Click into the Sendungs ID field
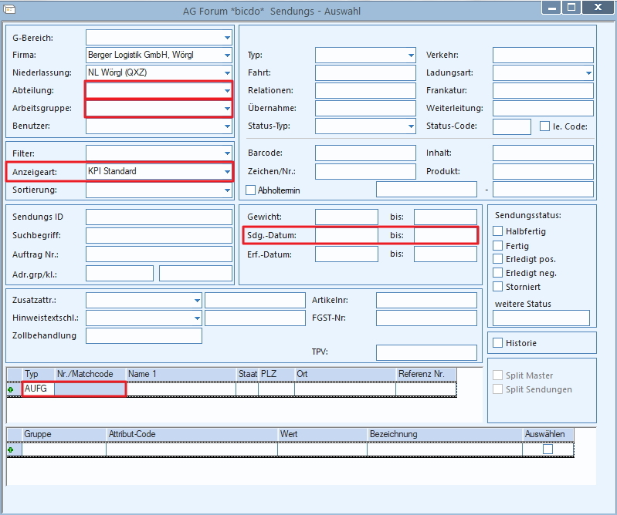This screenshot has width=617, height=515. 159,217
